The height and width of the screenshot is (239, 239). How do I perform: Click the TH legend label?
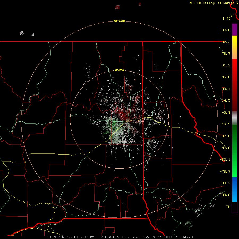point(228,207)
